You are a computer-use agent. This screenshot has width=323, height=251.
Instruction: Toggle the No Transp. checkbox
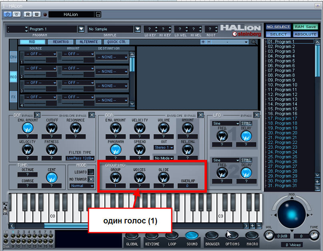click(91, 179)
